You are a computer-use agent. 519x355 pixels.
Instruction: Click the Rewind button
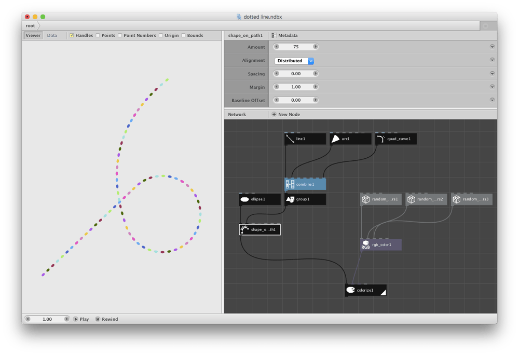106,319
